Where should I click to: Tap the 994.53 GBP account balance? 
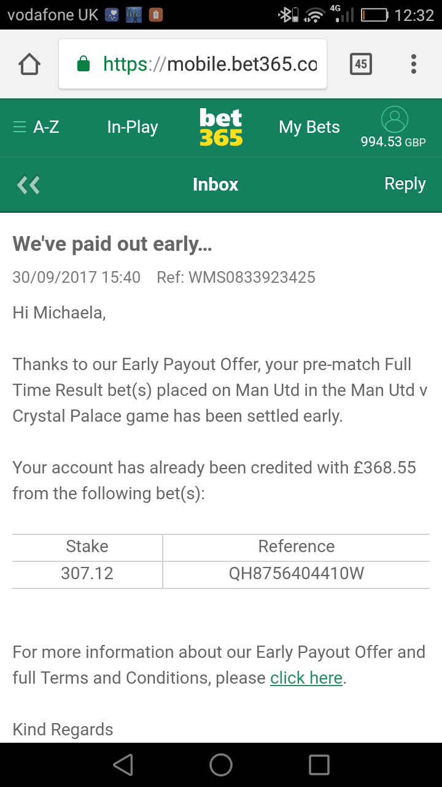[x=393, y=142]
